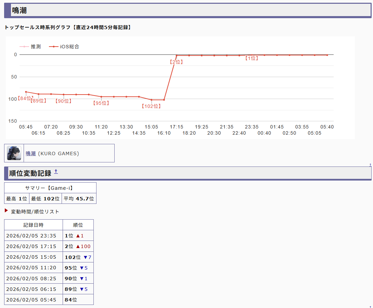Click the 05:45 x-axis time label
Image resolution: width=373 pixels, height=308 pixels.
tap(26, 127)
